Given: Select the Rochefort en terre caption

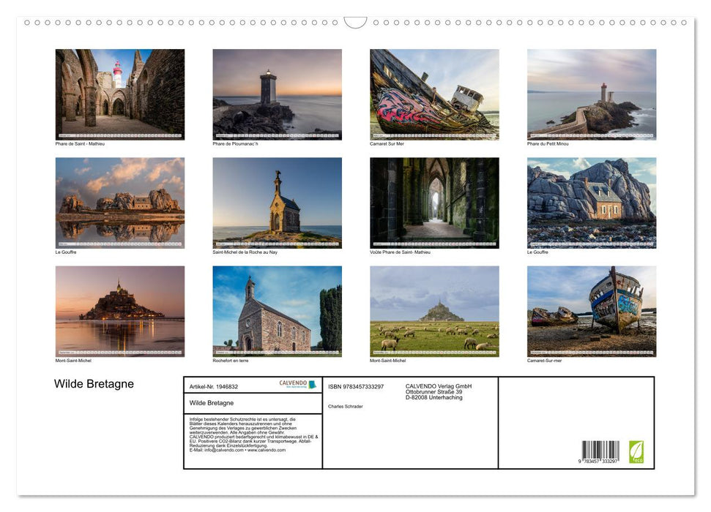Looking at the screenshot, I should (231, 360).
